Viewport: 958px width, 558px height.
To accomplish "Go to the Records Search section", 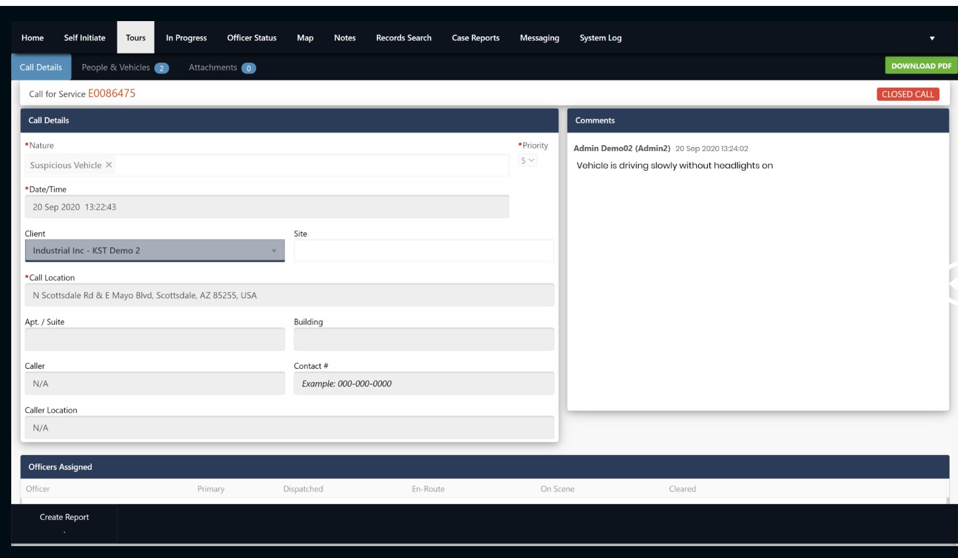I will pyautogui.click(x=403, y=38).
